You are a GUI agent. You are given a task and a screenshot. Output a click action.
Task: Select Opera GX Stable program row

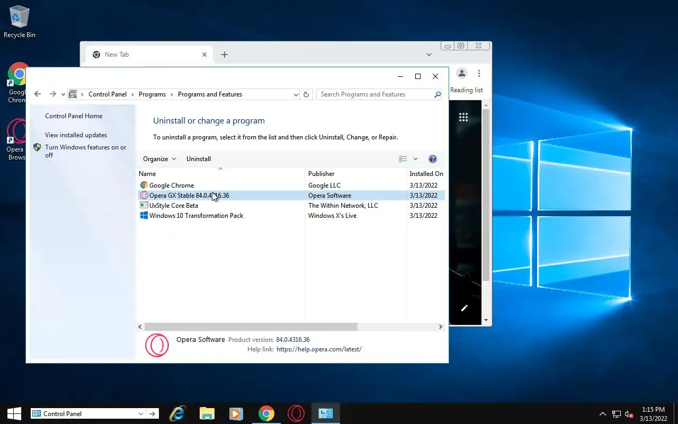pyautogui.click(x=291, y=196)
